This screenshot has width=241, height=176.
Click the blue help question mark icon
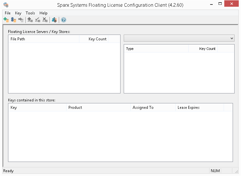(64, 20)
